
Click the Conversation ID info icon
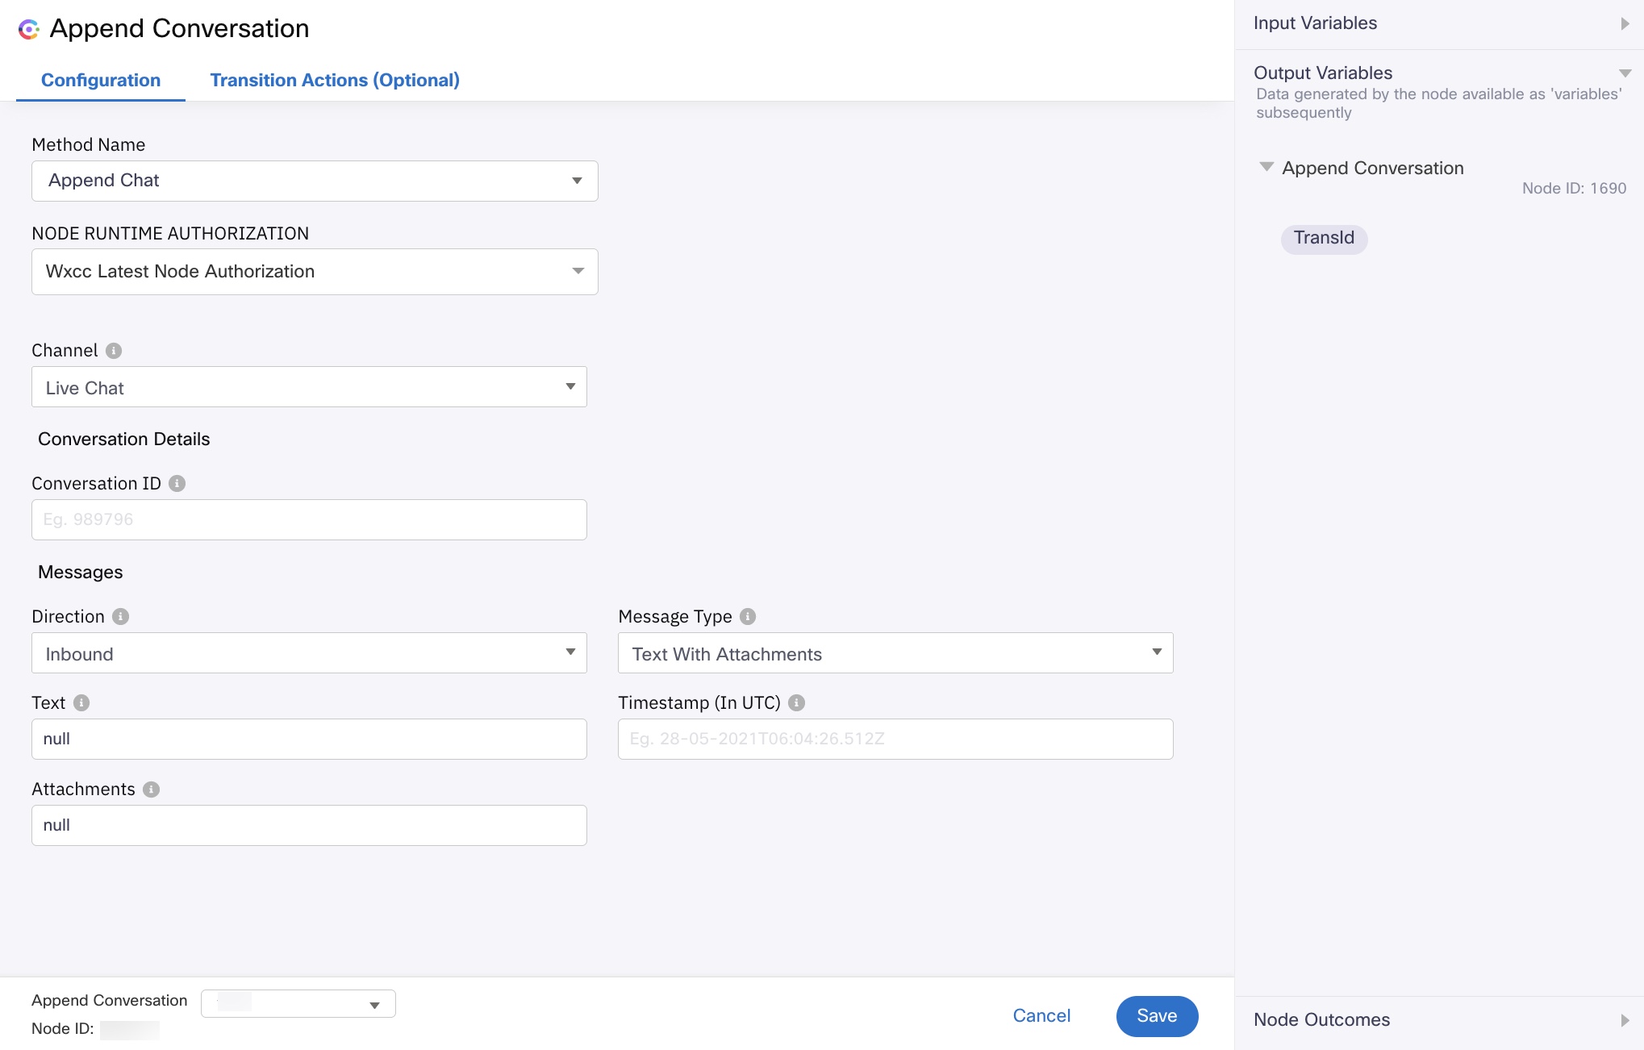(x=177, y=484)
